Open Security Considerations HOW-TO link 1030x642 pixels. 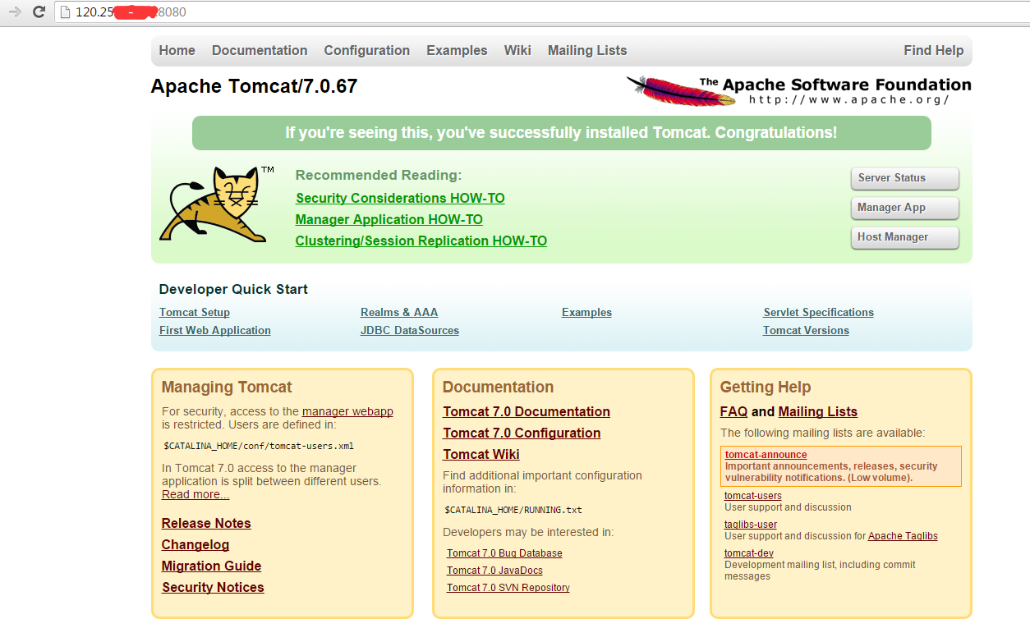(x=400, y=198)
